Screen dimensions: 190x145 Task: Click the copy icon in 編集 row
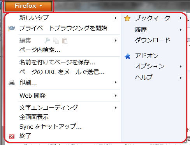pyautogui.click(x=56, y=41)
